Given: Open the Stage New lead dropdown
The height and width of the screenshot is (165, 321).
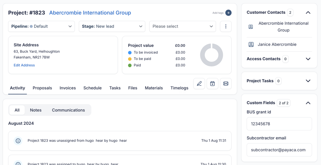Looking at the screenshot, I should point(112,26).
